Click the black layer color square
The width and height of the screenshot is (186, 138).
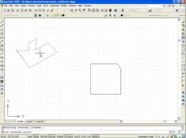point(63,15)
